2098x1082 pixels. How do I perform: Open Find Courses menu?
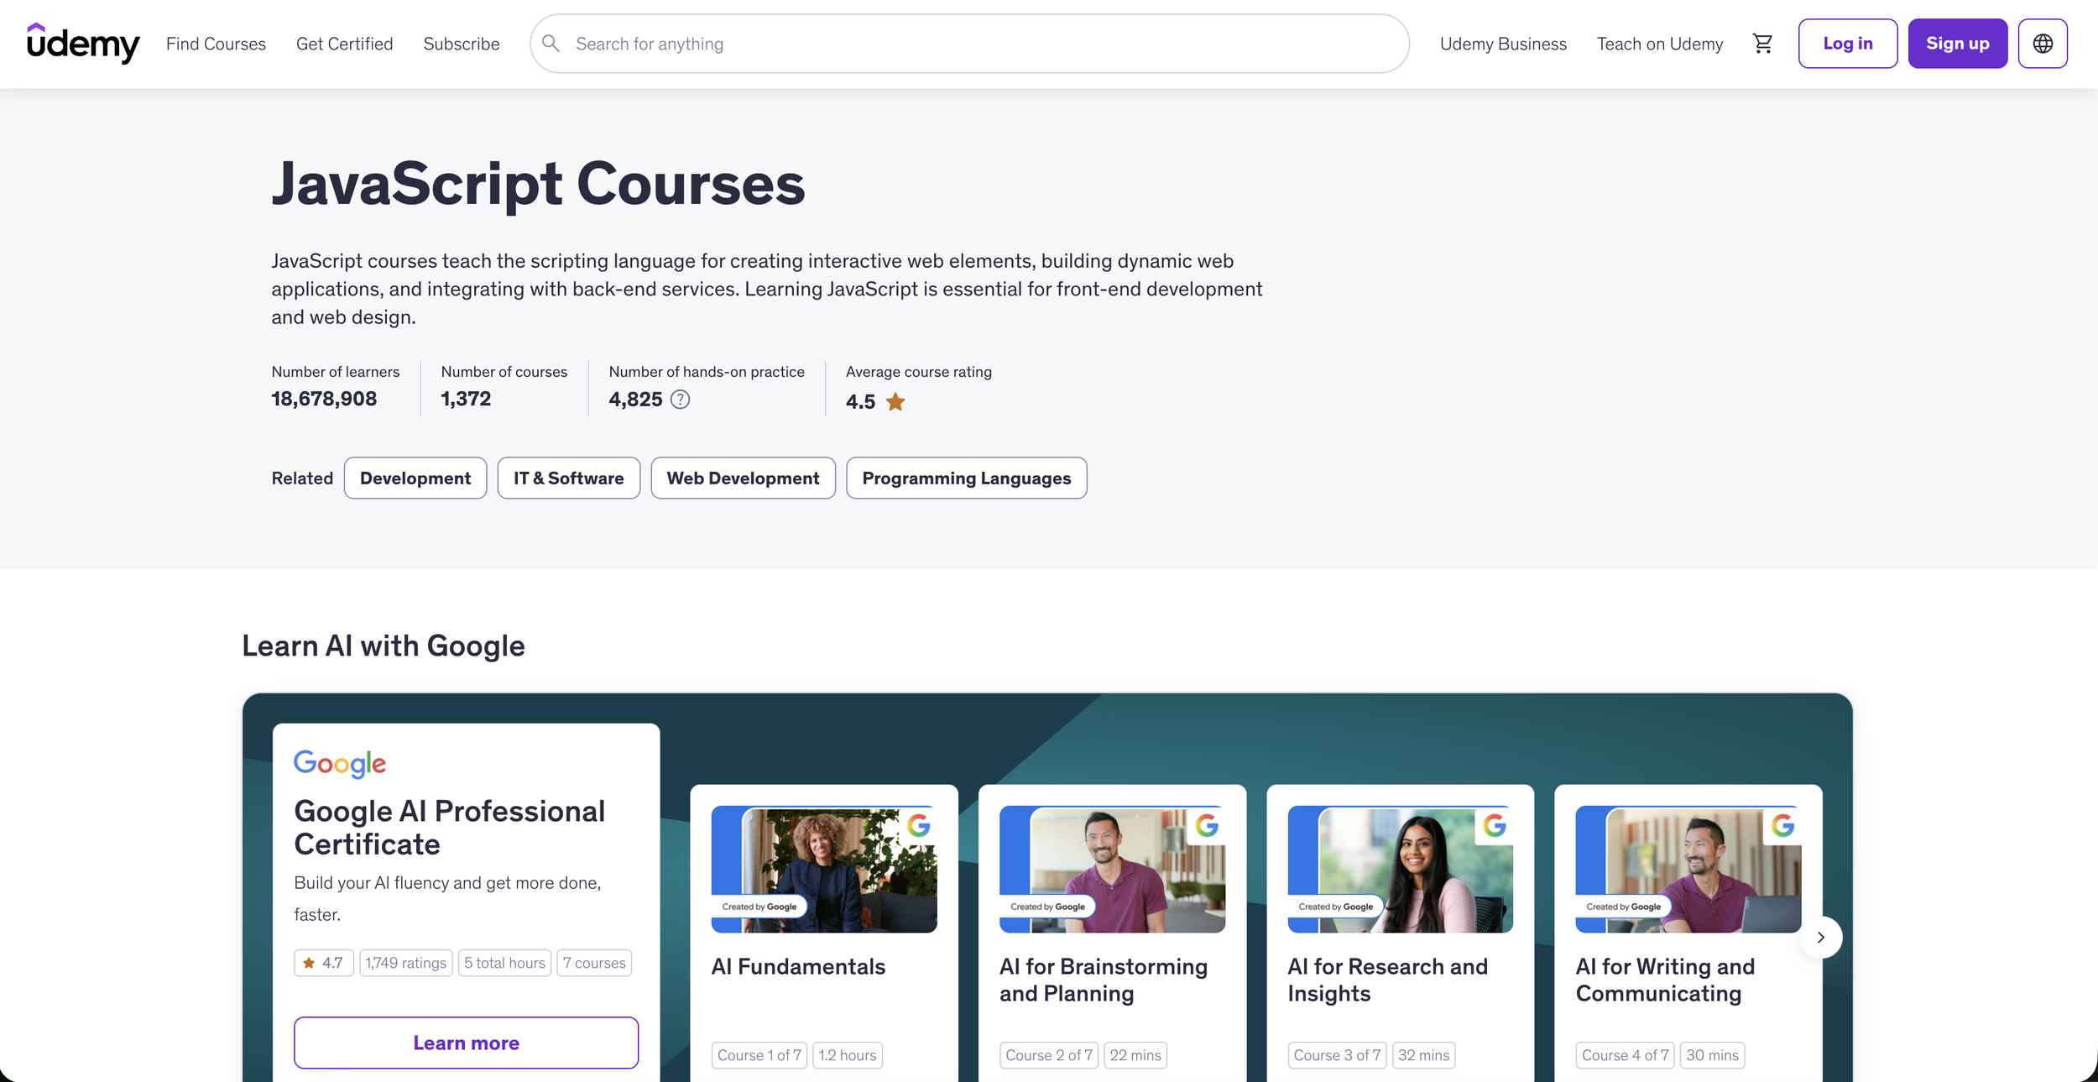216,44
